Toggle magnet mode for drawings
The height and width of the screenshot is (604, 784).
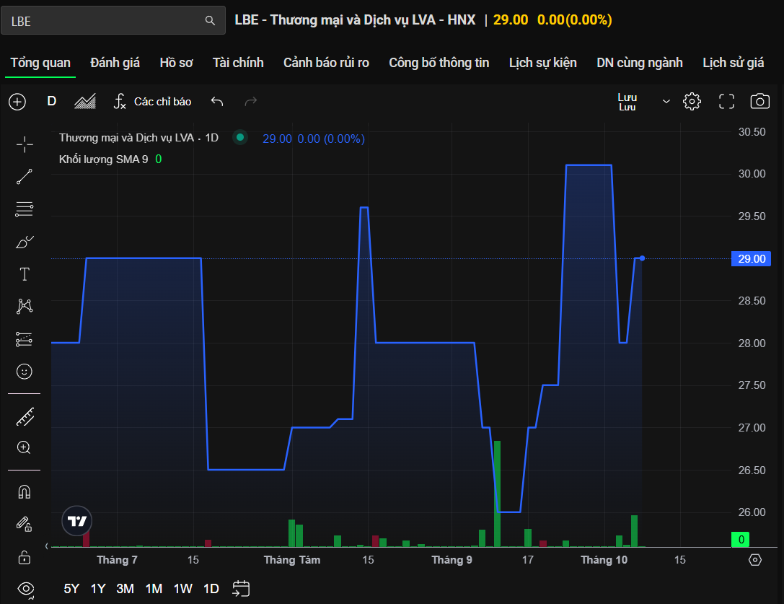tap(25, 492)
